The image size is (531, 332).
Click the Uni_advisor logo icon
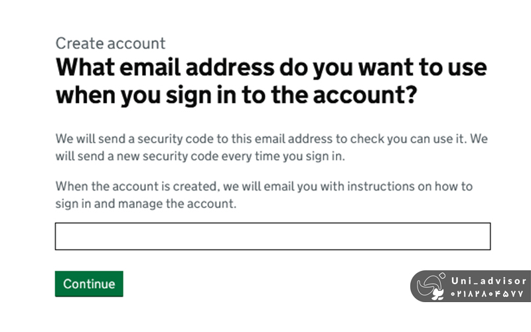click(x=431, y=287)
